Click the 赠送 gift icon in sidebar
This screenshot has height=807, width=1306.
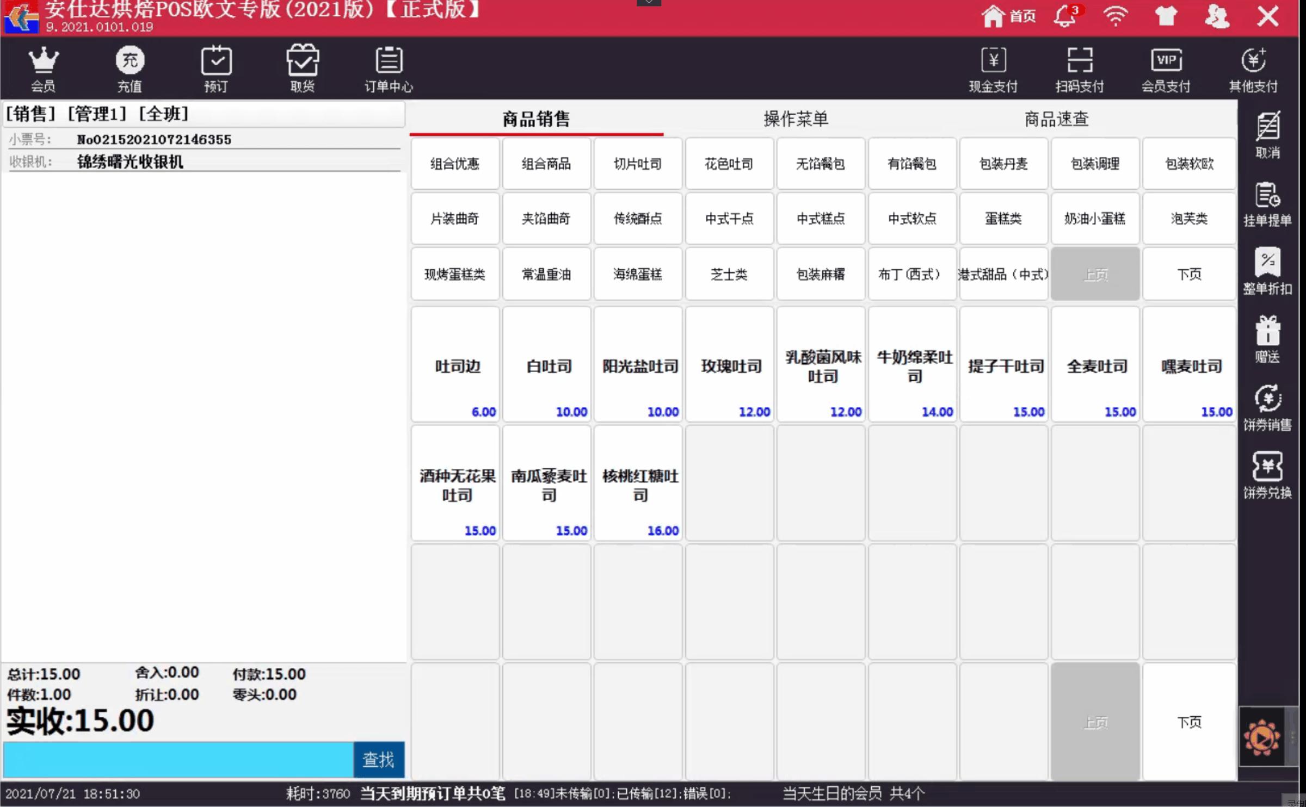tap(1268, 340)
